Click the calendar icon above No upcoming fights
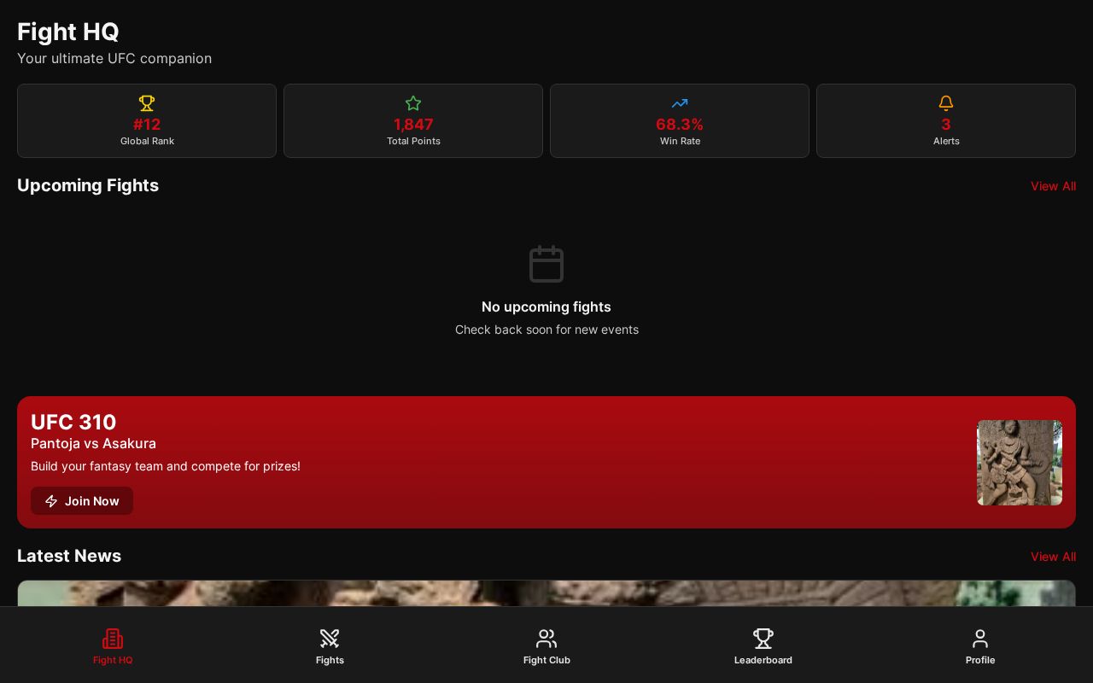 546,264
